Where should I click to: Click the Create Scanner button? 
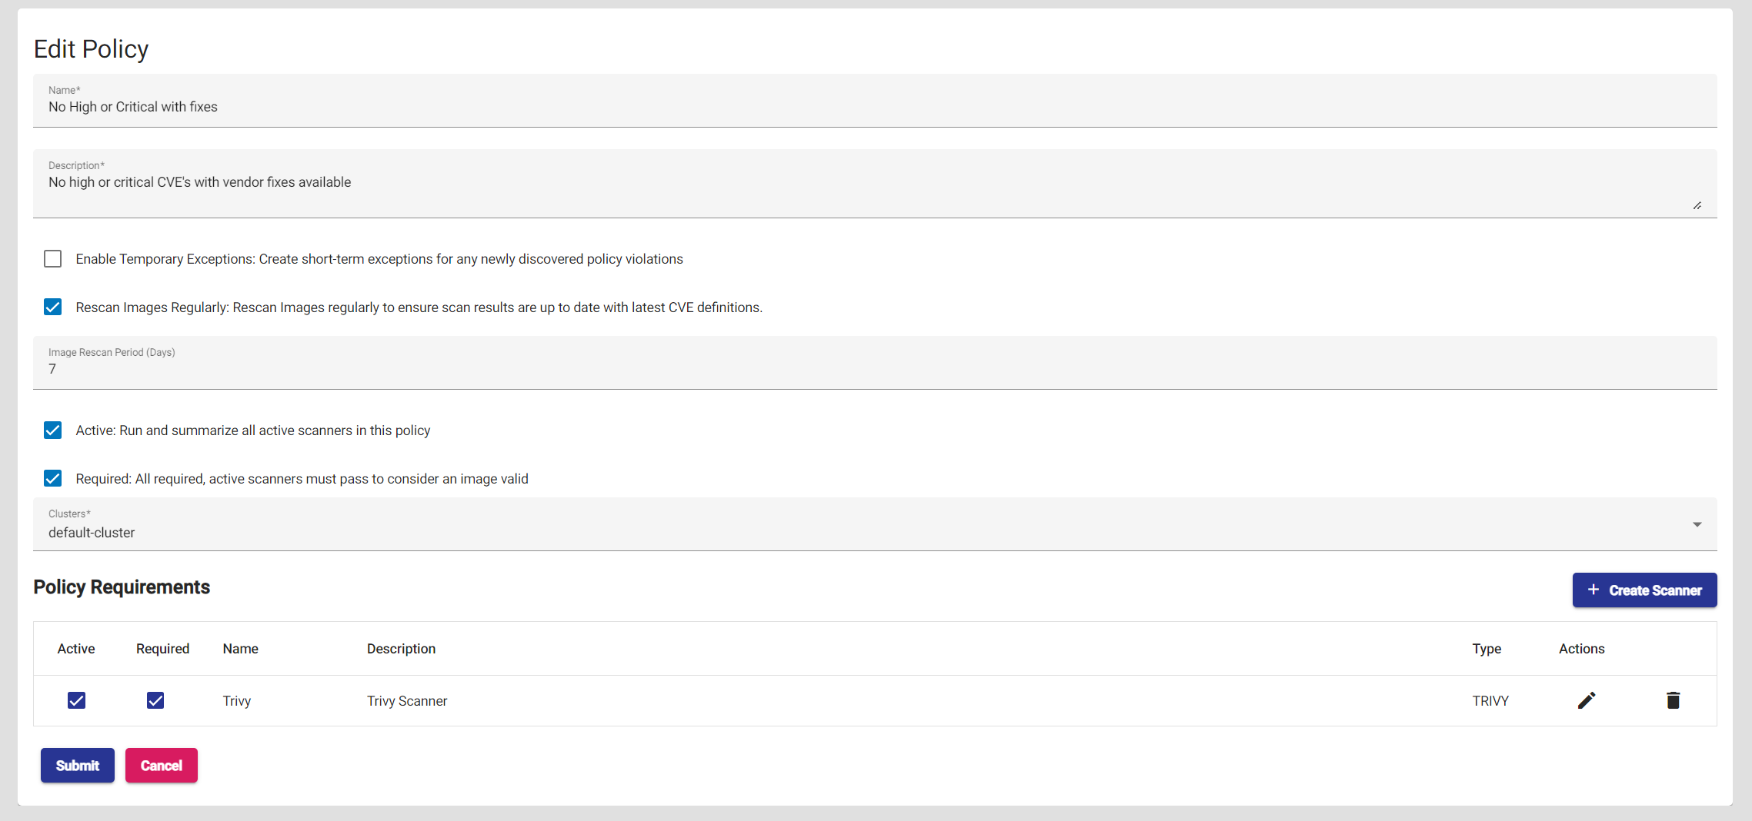(1644, 590)
